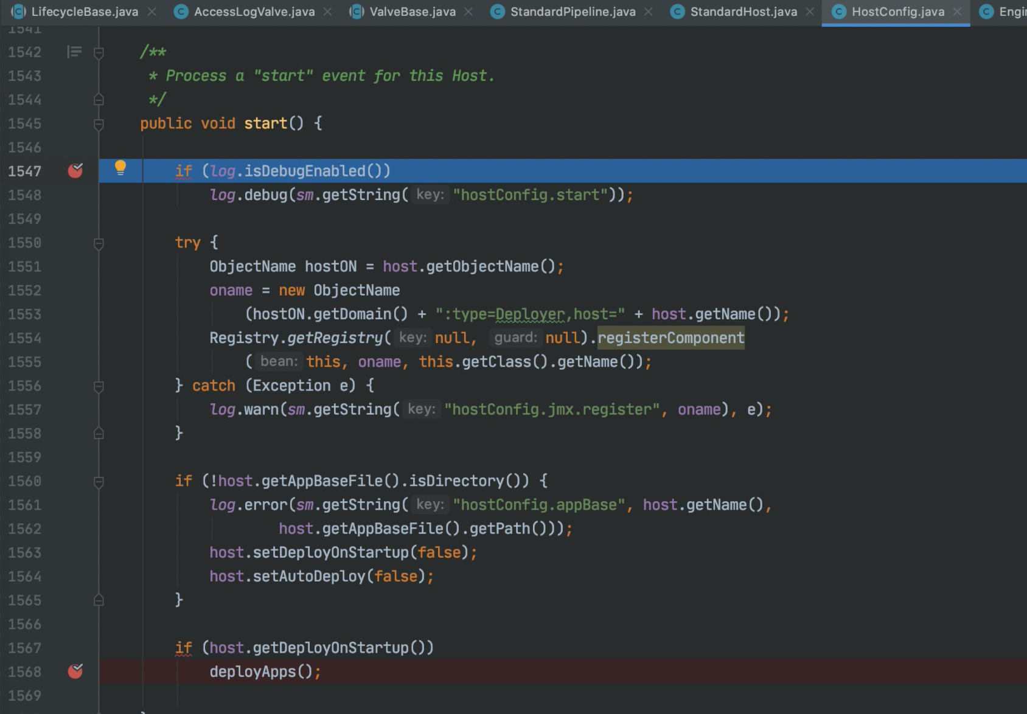Fold the if block from its end marker at line 1565
The height and width of the screenshot is (714, 1027).
99,600
